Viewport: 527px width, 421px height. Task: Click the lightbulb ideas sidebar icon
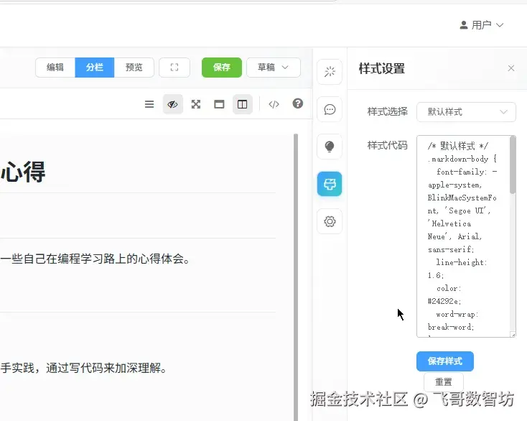(x=330, y=147)
